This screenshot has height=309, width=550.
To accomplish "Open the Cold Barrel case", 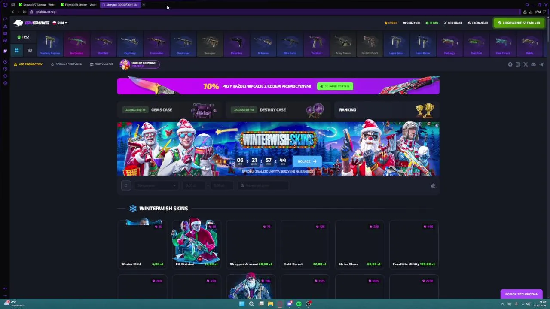I will [x=305, y=245].
